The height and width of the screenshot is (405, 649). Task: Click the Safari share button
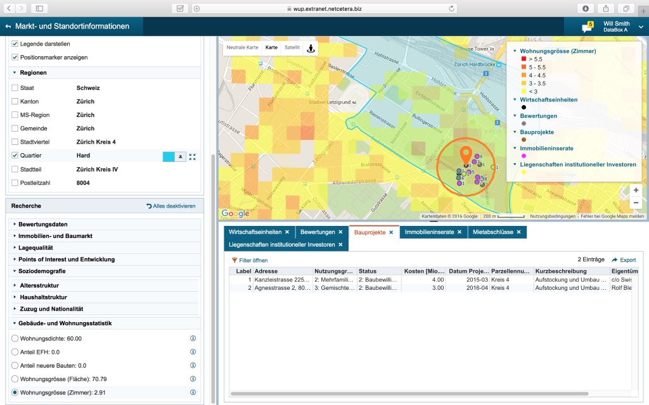click(x=606, y=8)
